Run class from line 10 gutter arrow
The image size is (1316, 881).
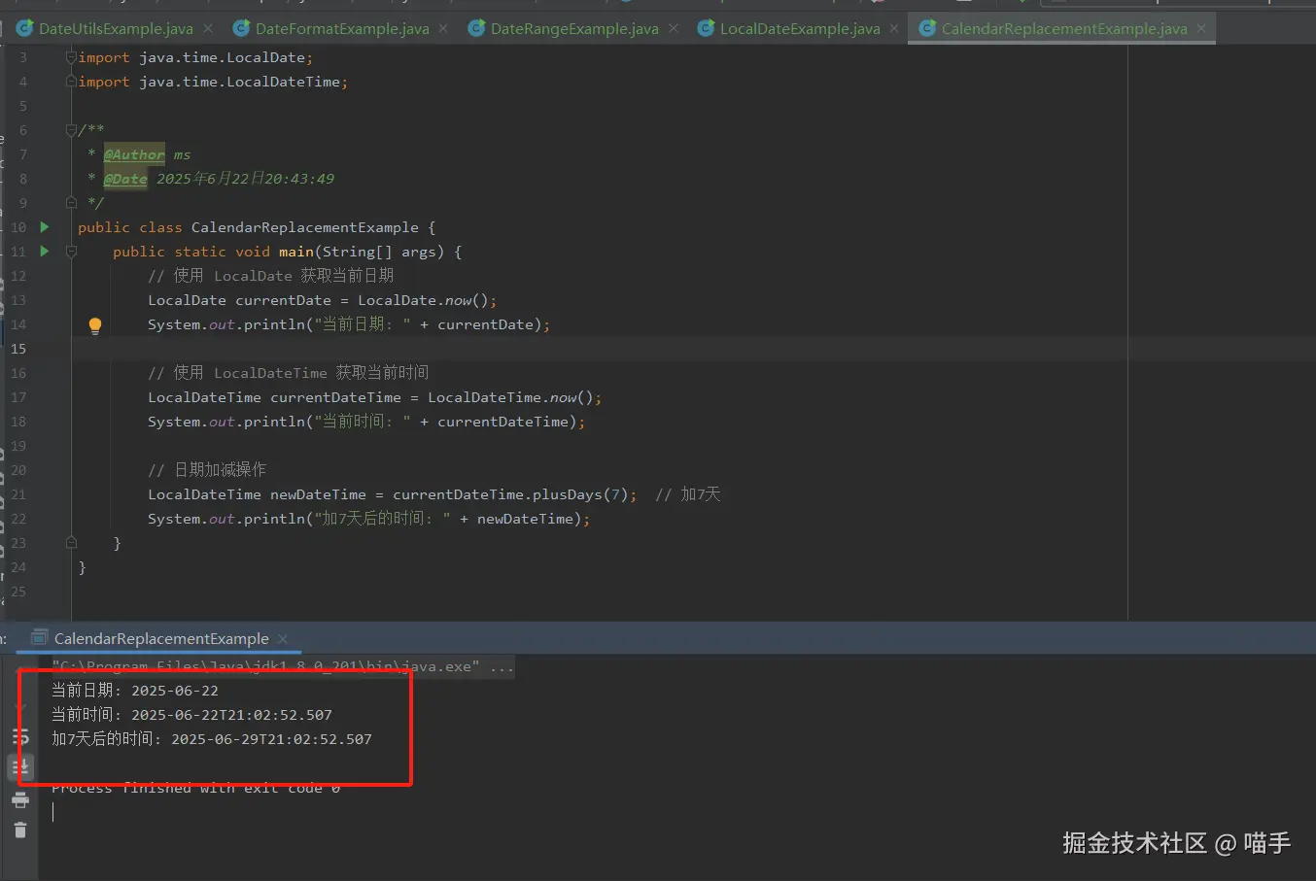click(44, 227)
